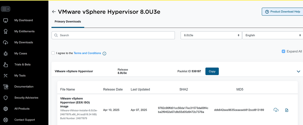Download the ESXi ISO via cloud icon
This screenshot has width=303, height=125.
[276, 110]
